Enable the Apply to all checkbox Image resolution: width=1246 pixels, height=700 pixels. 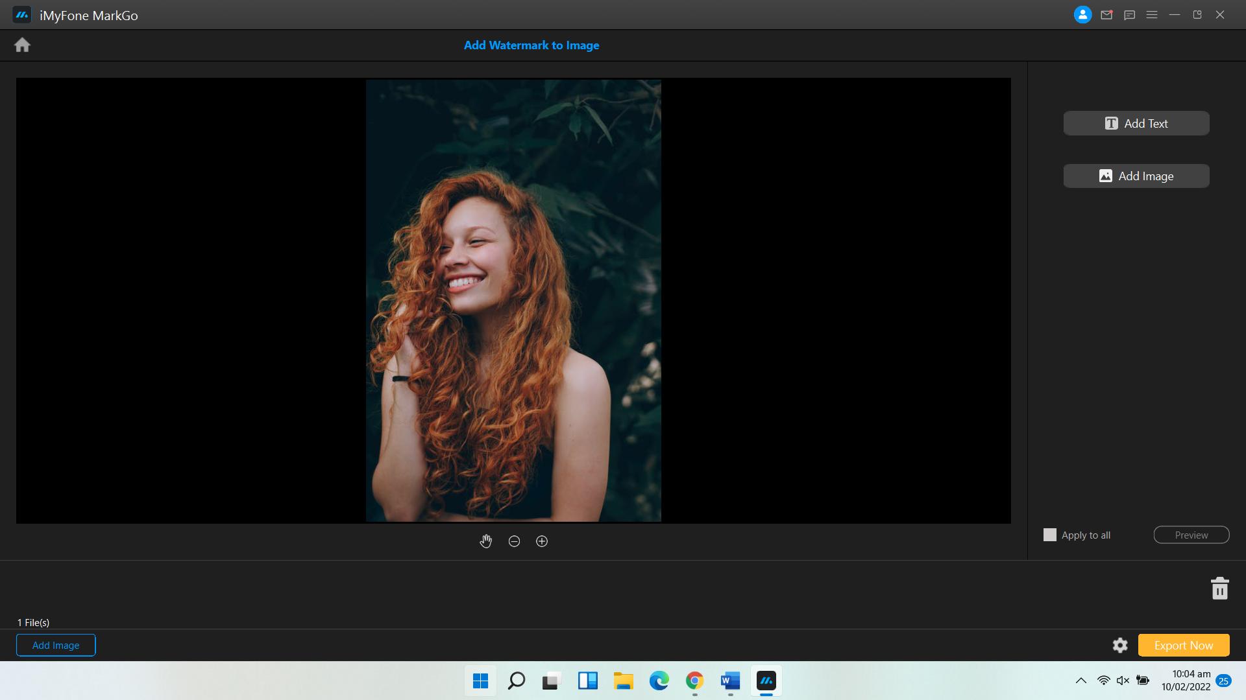1049,535
